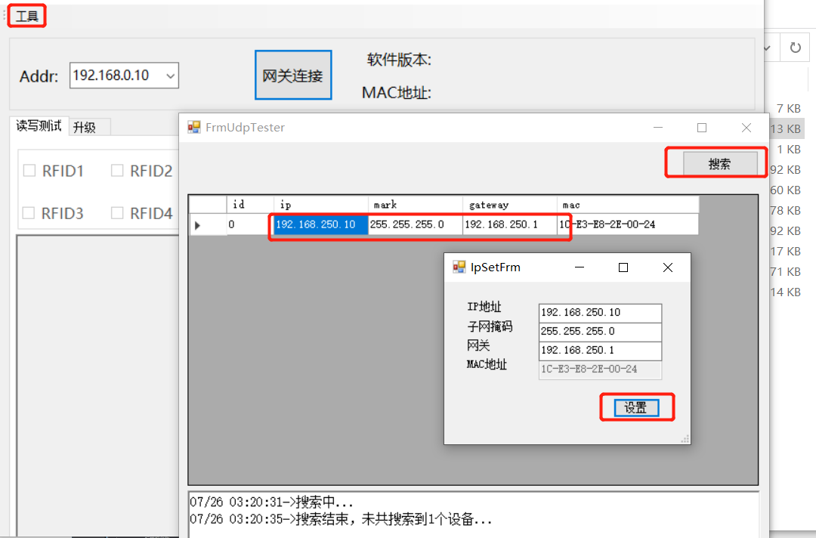
Task: Enable the RFID3 checkbox
Action: click(30, 213)
